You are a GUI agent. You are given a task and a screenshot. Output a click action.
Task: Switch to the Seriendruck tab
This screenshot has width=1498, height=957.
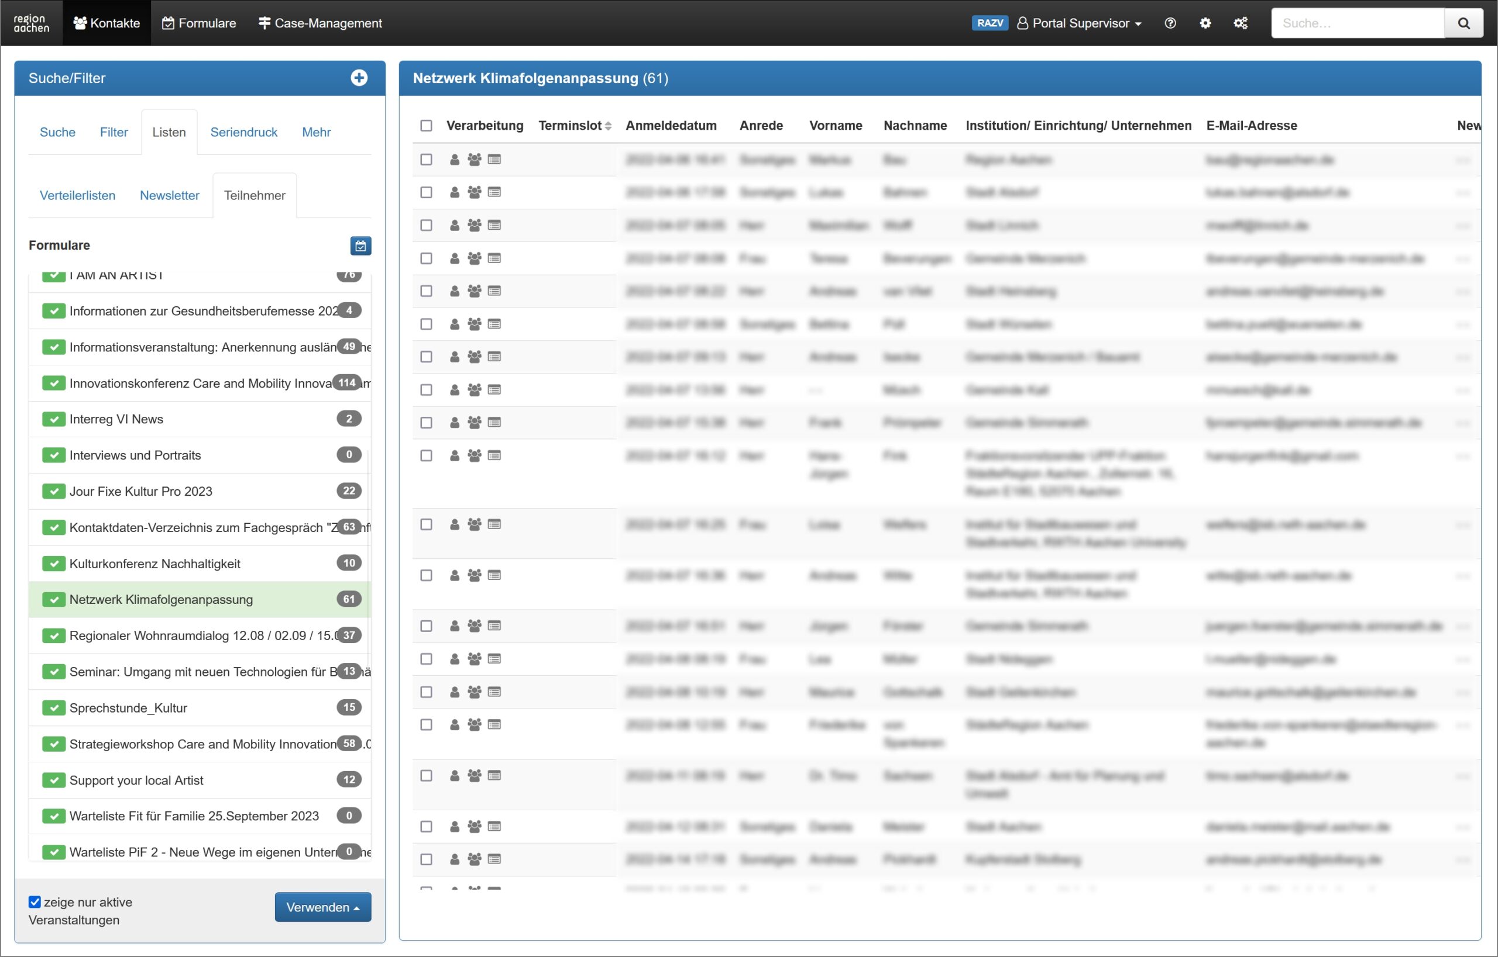click(244, 132)
